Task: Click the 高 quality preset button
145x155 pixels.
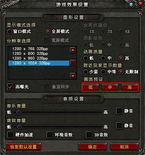Action: [130, 87]
